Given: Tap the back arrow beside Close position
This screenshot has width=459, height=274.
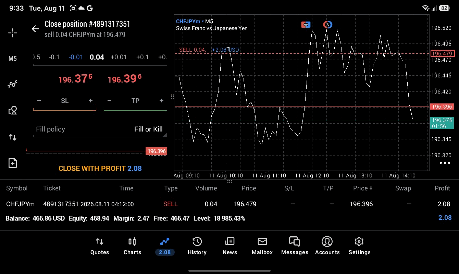Looking at the screenshot, I should 35,29.
